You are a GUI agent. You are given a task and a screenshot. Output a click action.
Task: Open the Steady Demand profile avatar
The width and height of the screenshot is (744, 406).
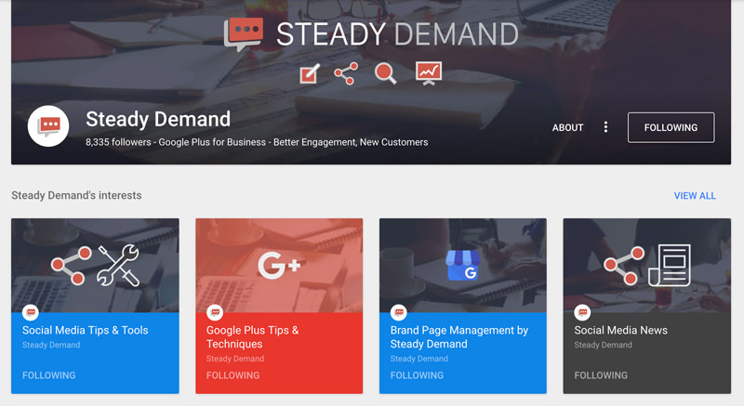click(x=48, y=126)
